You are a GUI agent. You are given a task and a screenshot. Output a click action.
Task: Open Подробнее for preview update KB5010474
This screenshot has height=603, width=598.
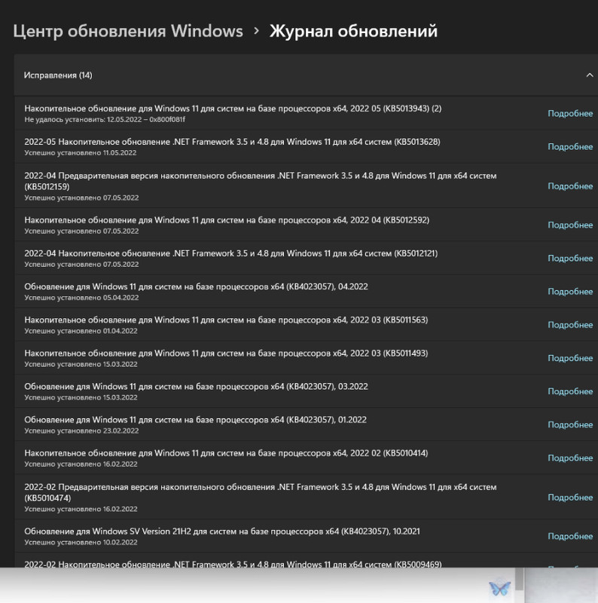pos(570,497)
